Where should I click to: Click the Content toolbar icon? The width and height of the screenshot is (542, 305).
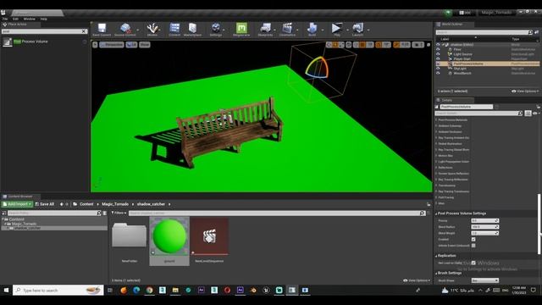click(x=174, y=29)
